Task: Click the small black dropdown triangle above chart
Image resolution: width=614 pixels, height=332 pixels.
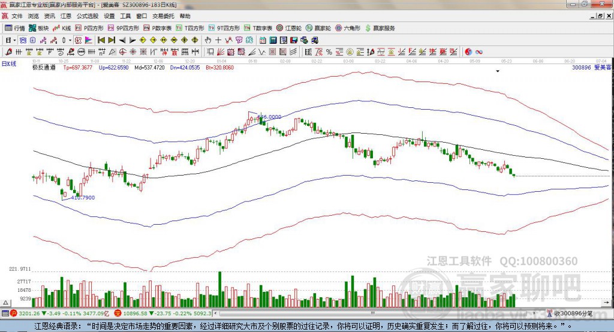Action: [x=498, y=71]
